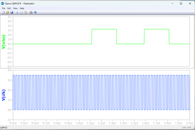The width and height of the screenshot is (195, 130).
Task: Click the 2.0µs time axis label
Action: coord(190,123)
